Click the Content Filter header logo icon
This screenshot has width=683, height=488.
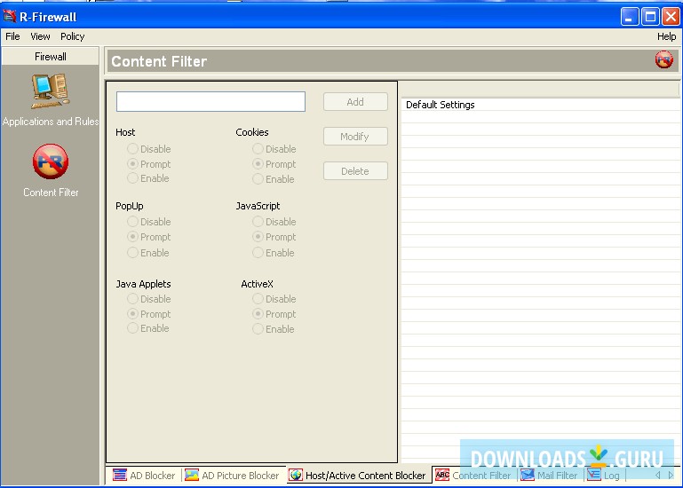click(663, 59)
